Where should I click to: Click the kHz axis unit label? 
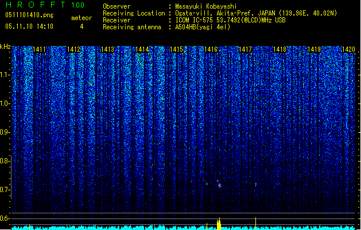pos(5,47)
